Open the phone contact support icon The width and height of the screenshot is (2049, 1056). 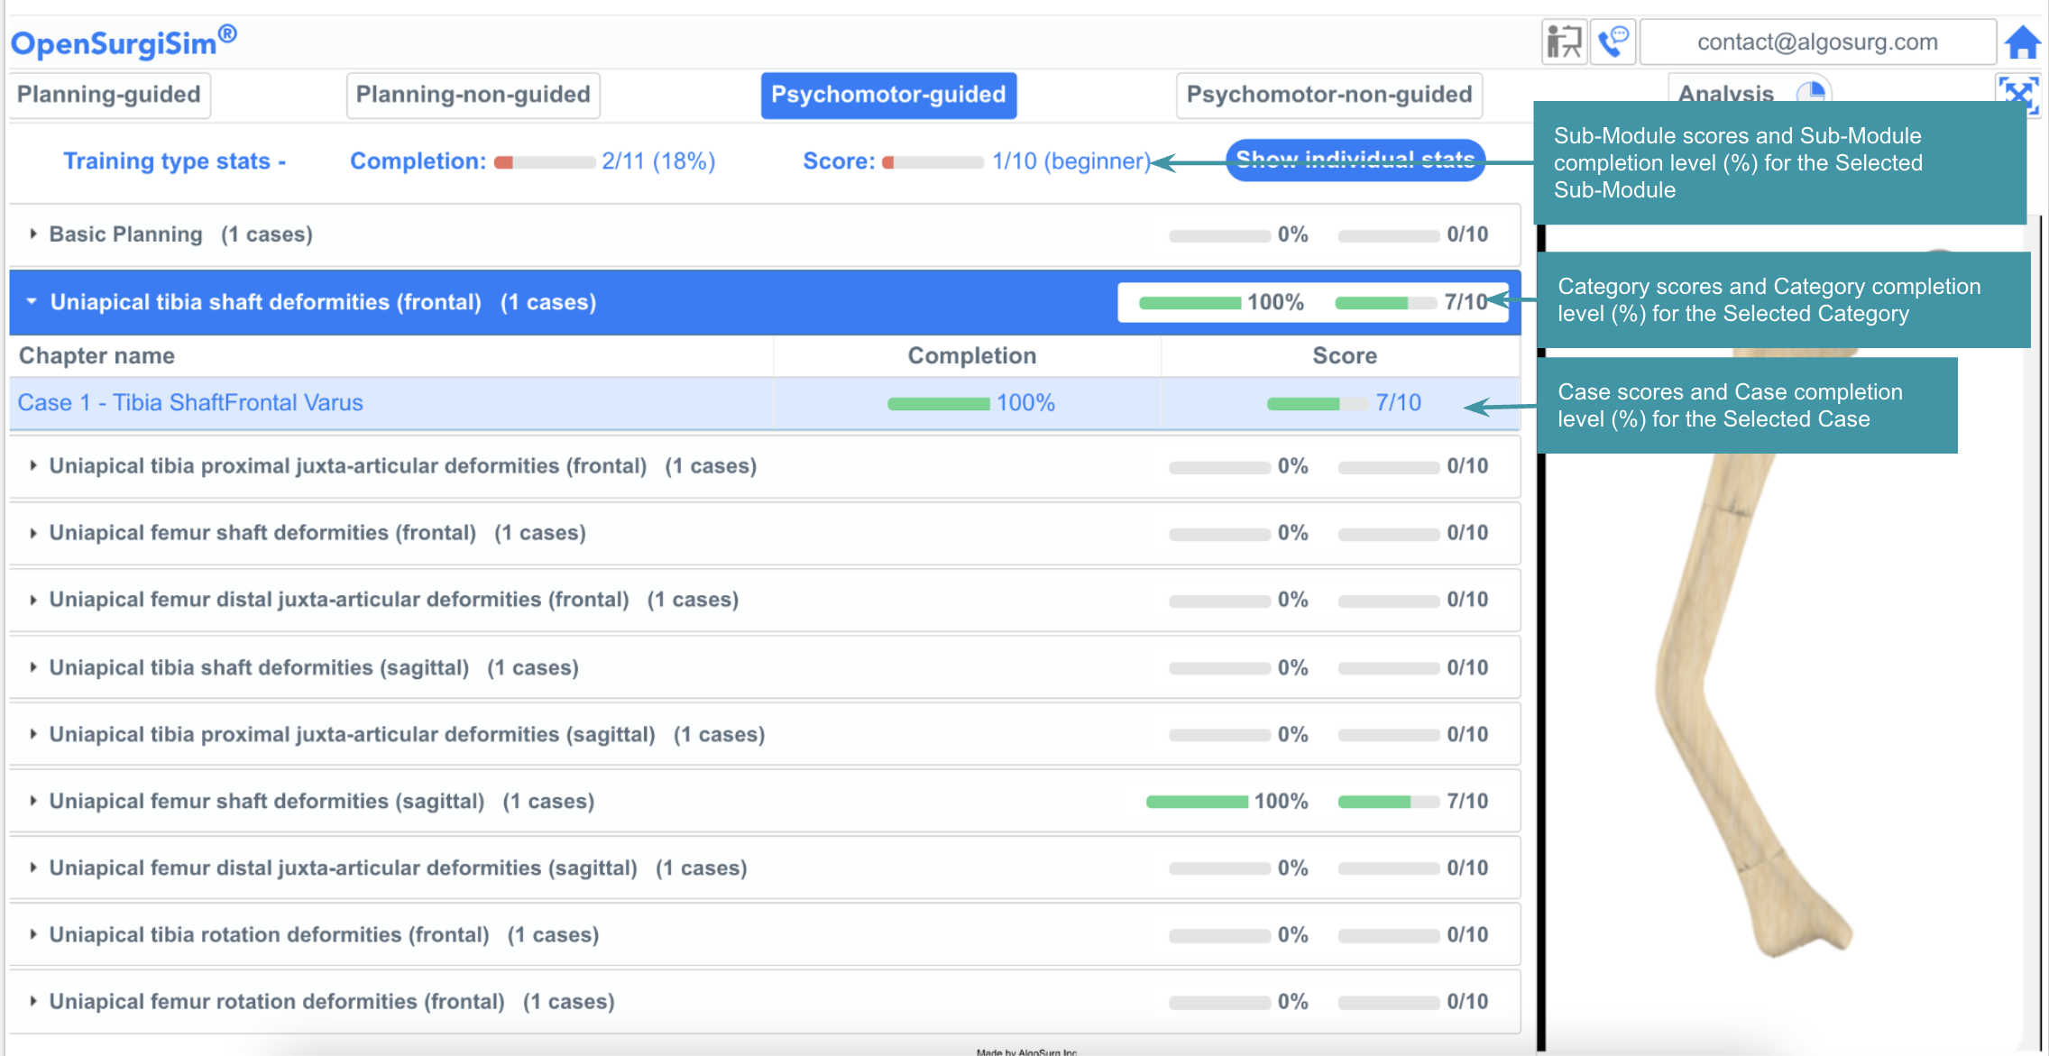(x=1613, y=42)
